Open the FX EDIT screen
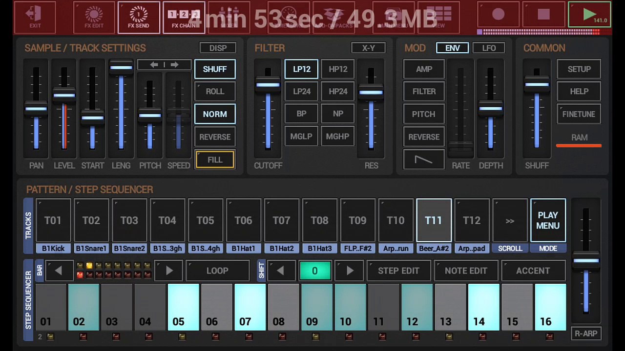This screenshot has height=351, width=625. tap(94, 18)
